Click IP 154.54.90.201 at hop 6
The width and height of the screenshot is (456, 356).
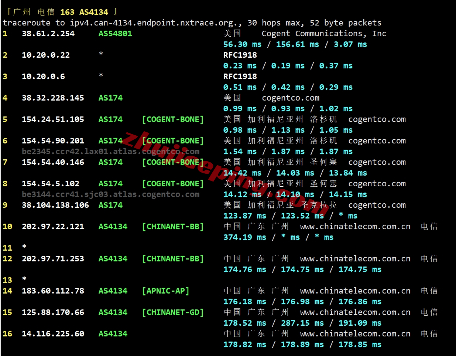tap(53, 141)
